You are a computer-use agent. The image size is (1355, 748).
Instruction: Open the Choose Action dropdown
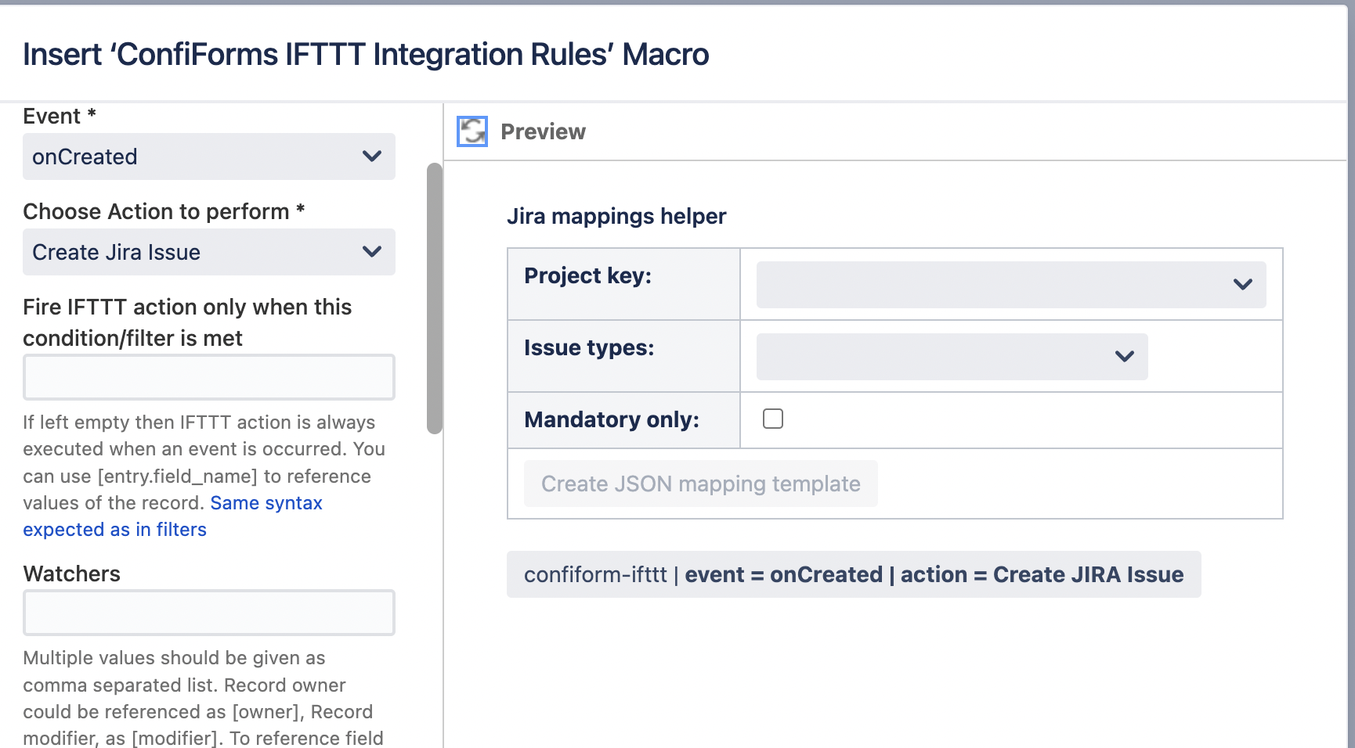pyautogui.click(x=208, y=252)
